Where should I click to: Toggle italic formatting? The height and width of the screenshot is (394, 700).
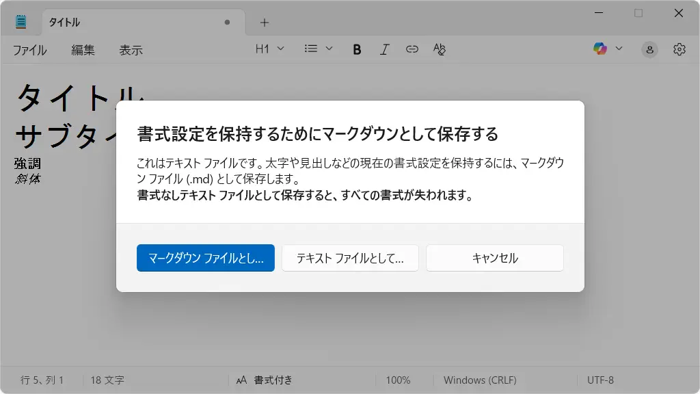[384, 49]
